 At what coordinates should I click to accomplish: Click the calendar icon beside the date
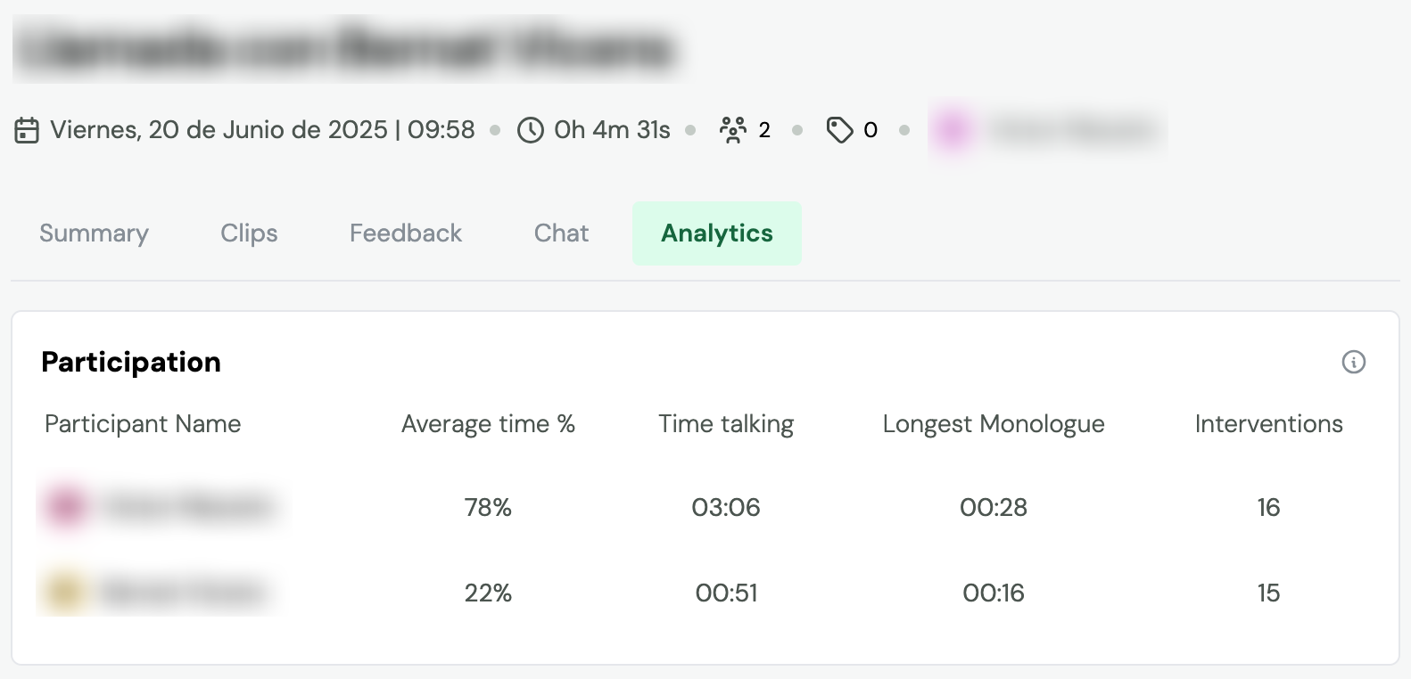click(27, 130)
